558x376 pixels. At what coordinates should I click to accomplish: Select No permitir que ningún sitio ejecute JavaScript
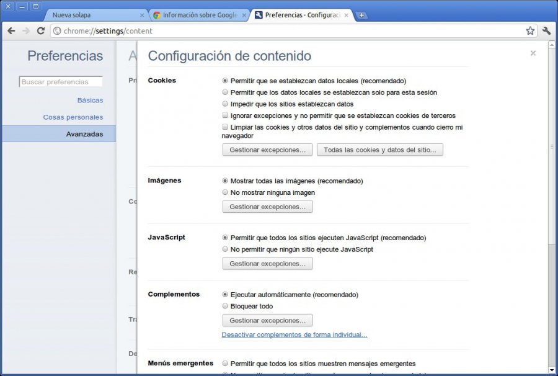(x=225, y=249)
